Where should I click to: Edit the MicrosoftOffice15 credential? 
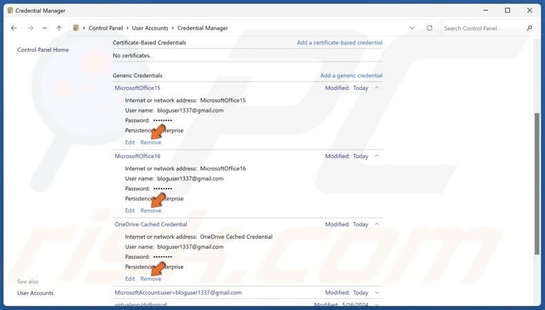pos(130,142)
